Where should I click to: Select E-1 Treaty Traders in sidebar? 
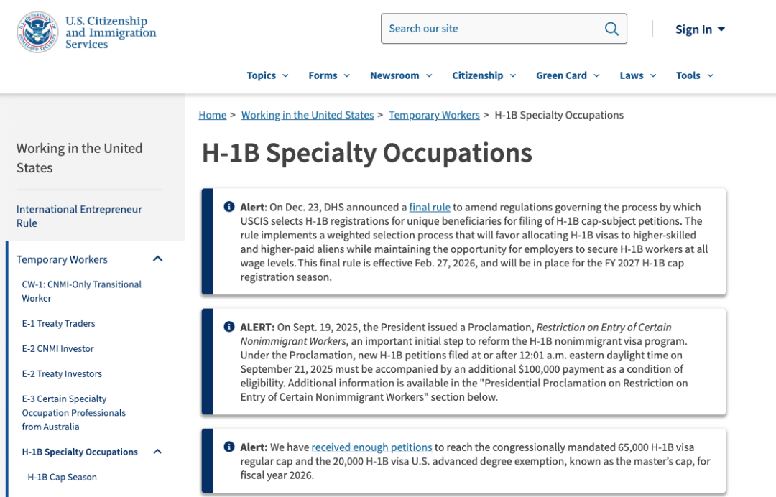pyautogui.click(x=58, y=323)
